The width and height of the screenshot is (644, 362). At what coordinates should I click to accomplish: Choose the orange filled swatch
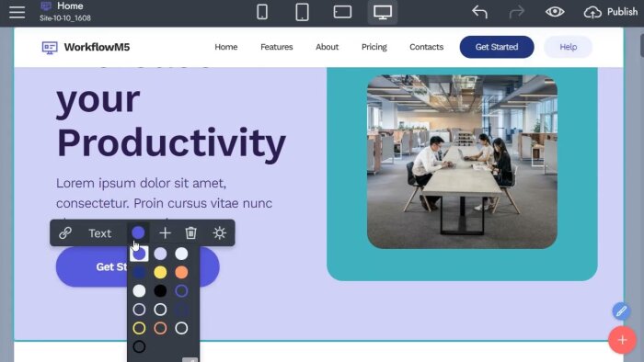pyautogui.click(x=181, y=272)
